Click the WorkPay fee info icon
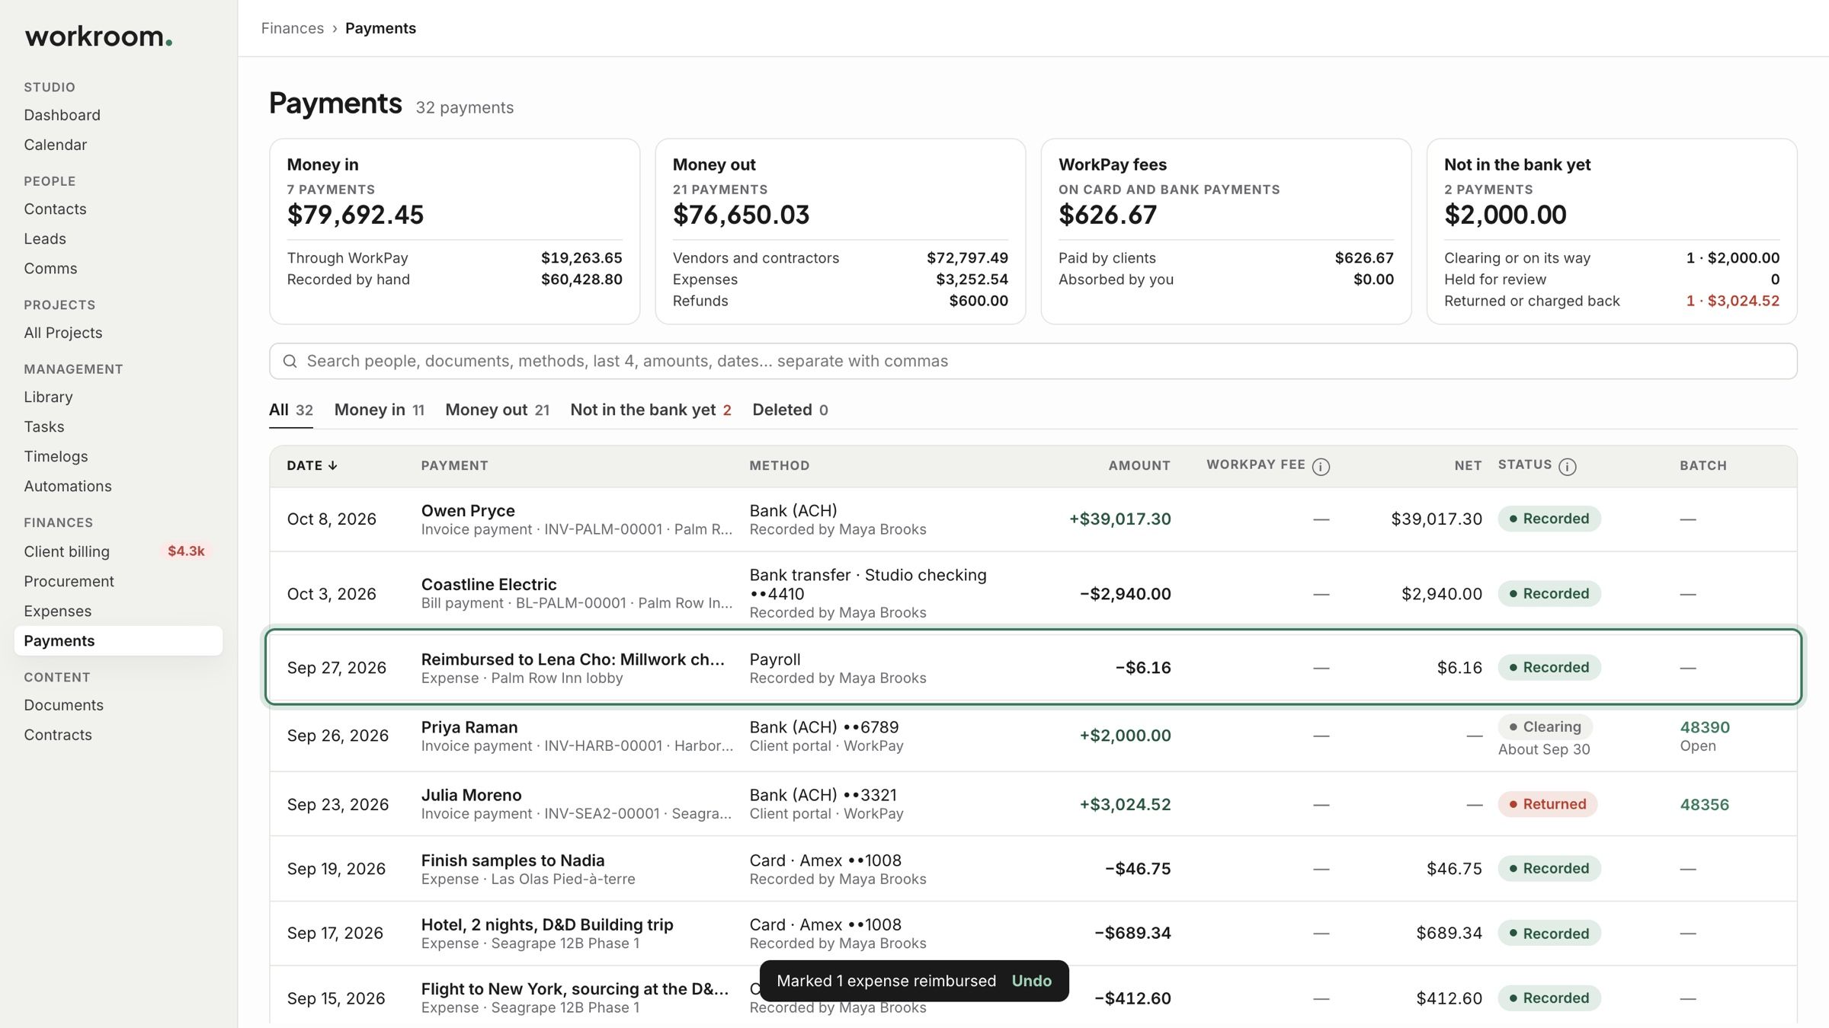Image resolution: width=1829 pixels, height=1028 pixels. pos(1321,466)
